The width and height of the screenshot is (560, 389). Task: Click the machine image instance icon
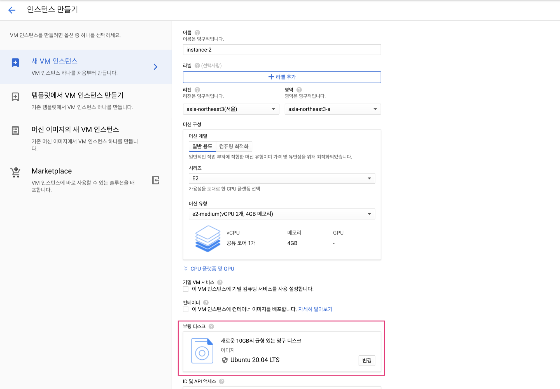(x=15, y=131)
